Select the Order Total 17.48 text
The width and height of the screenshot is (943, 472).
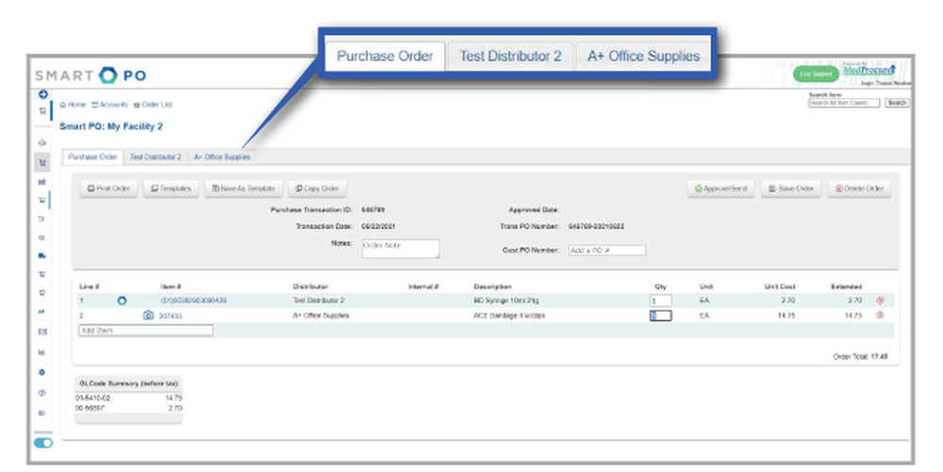(861, 357)
